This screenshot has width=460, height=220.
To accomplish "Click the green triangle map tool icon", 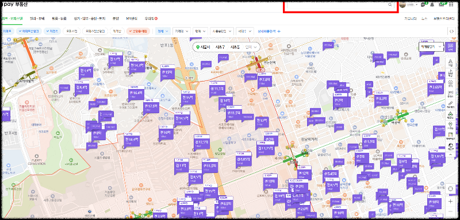I will 450,114.
